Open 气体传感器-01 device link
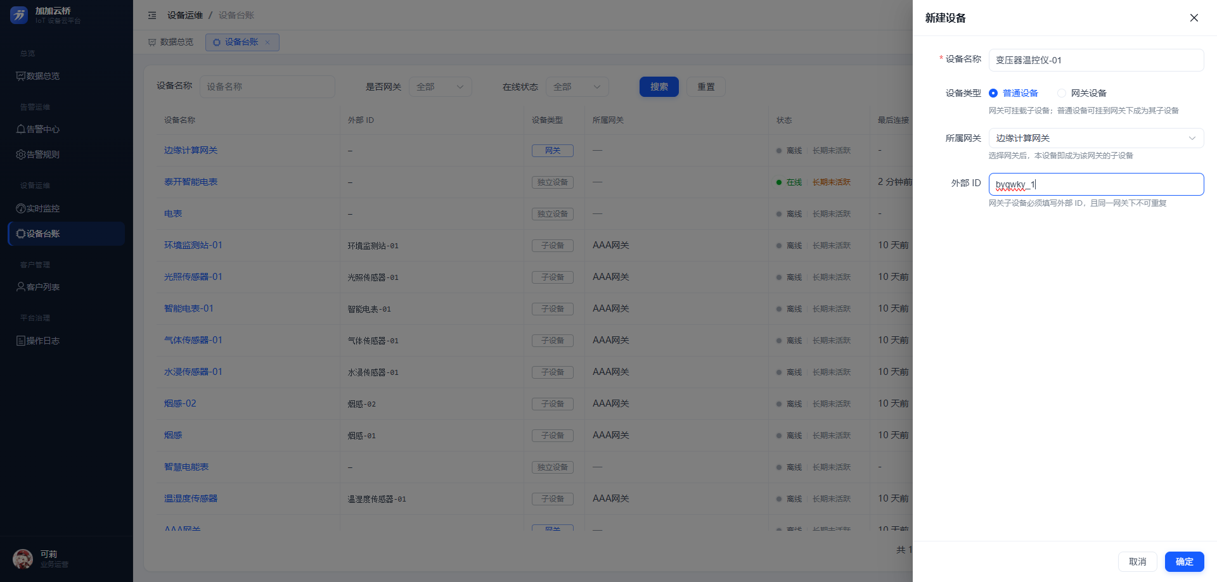Screen dimensions: 1217x582 (x=193, y=340)
